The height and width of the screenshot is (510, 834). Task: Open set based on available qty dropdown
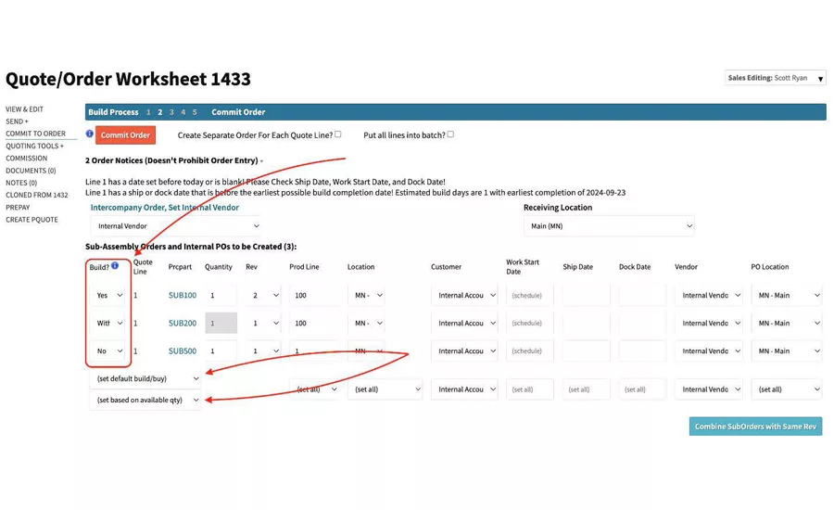click(x=145, y=400)
